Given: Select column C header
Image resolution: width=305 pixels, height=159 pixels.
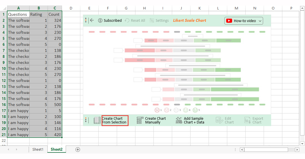Looking at the screenshot, I should pos(55,8).
